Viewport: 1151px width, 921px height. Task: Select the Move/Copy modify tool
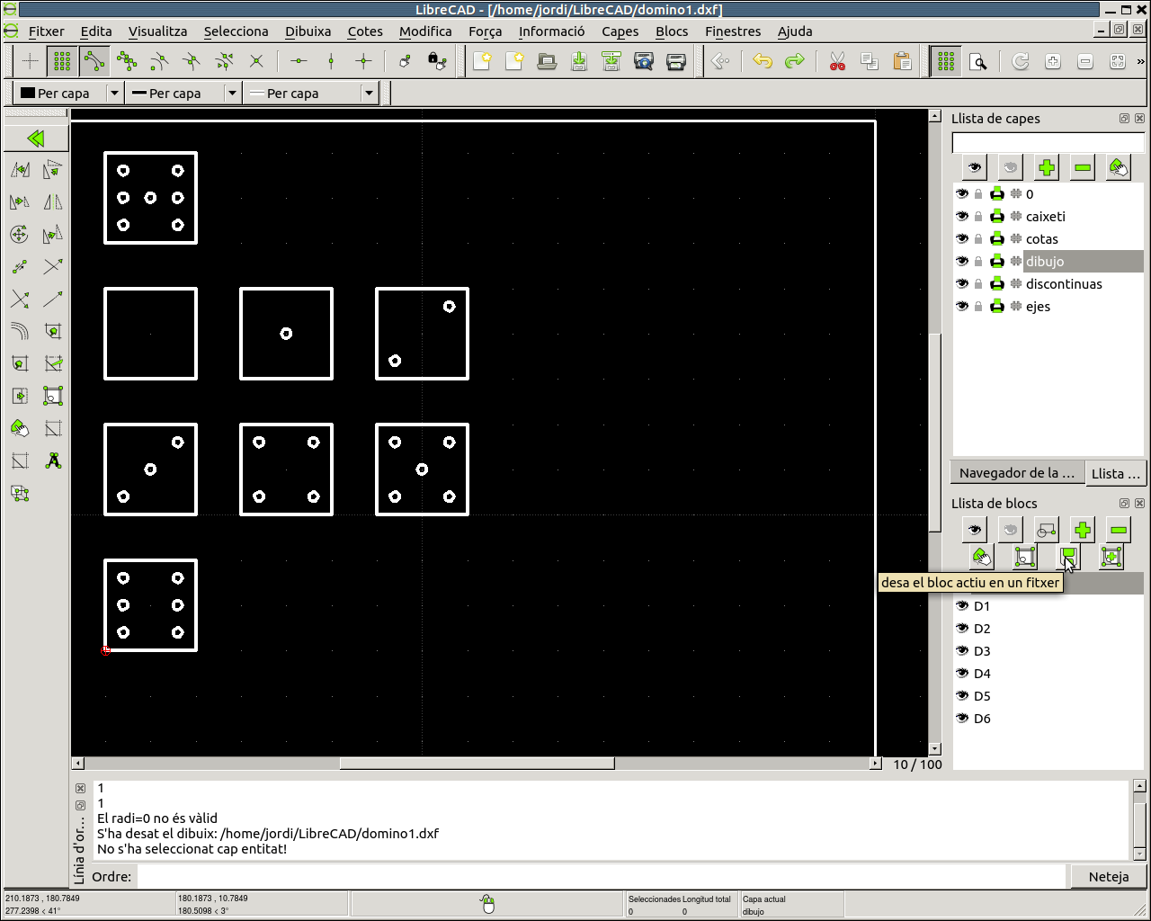pyautogui.click(x=20, y=169)
